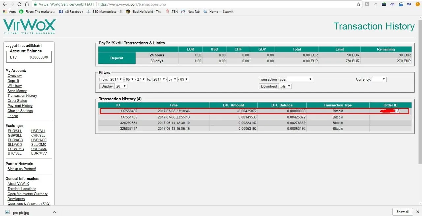Expand the pro pic.jpg download options chevron
This screenshot has width=422, height=216.
tap(54, 212)
